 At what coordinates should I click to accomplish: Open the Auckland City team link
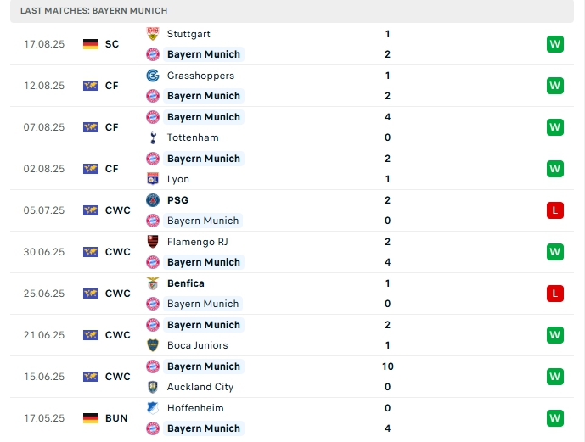pos(200,387)
